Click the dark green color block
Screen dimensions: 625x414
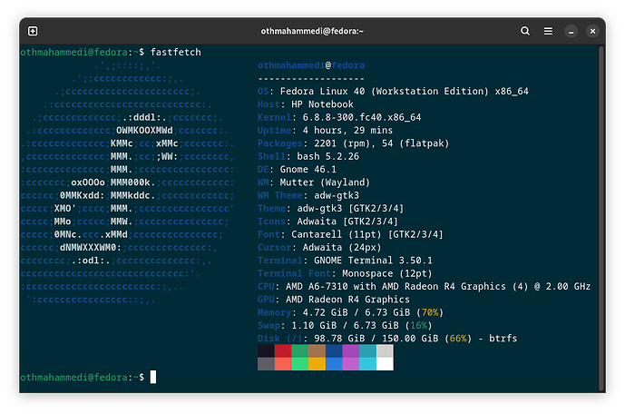tap(299, 351)
